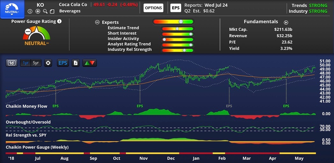Click the Beverages industry link
Image resolution: width=334 pixels, height=163 pixels.
70,11
